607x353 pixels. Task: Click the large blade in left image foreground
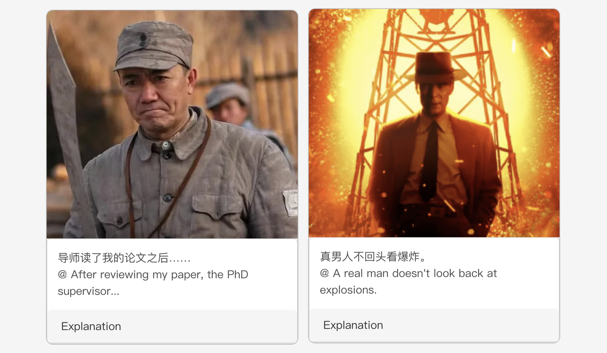[x=66, y=113]
